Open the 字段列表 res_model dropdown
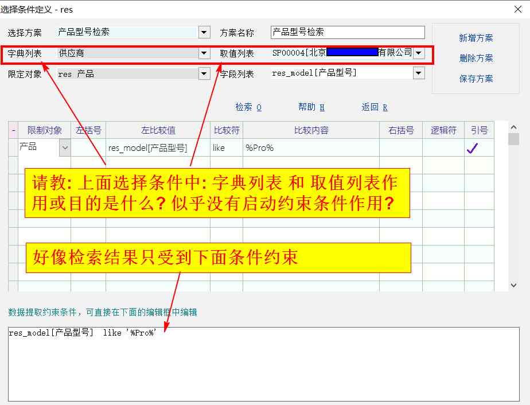This screenshot has height=405, width=530. click(419, 73)
